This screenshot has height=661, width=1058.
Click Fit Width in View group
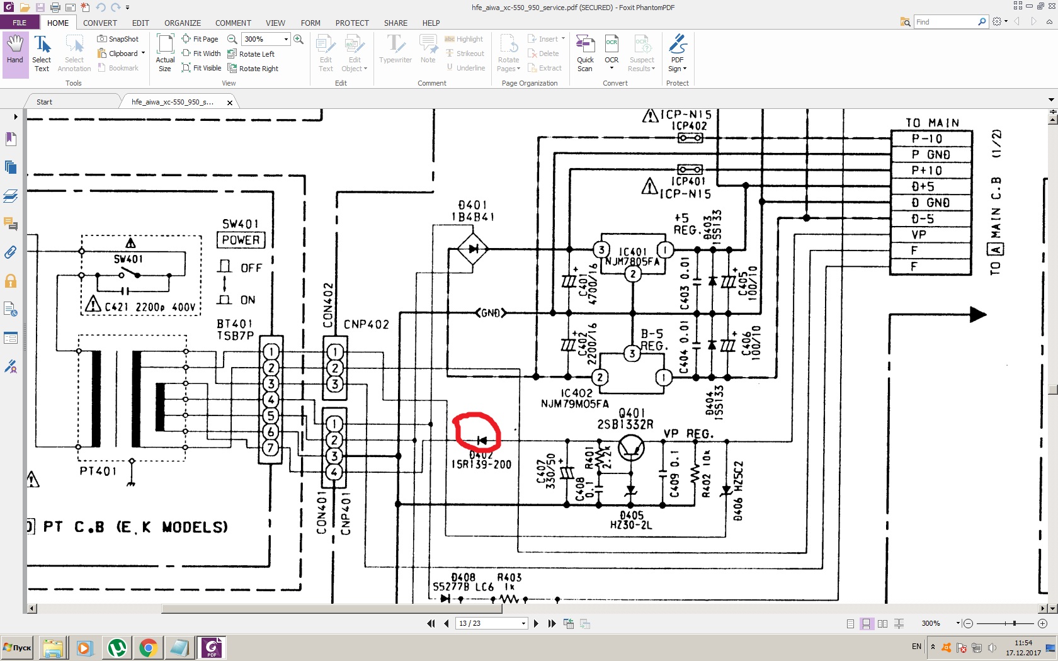click(201, 54)
